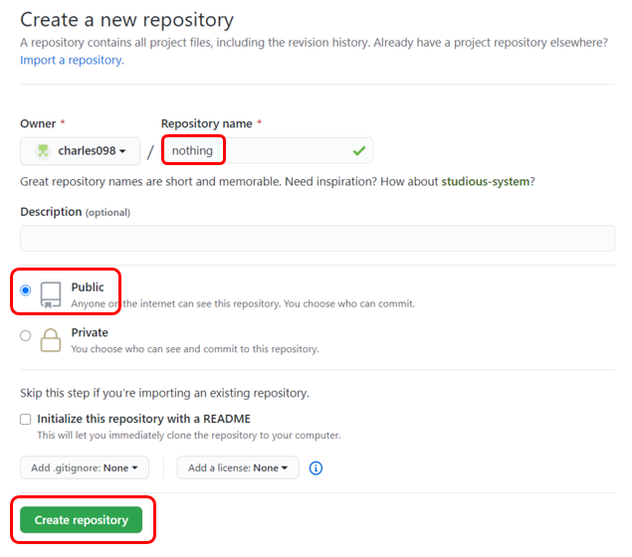
Task: Open the Add .gitignore dropdown
Action: click(x=85, y=467)
